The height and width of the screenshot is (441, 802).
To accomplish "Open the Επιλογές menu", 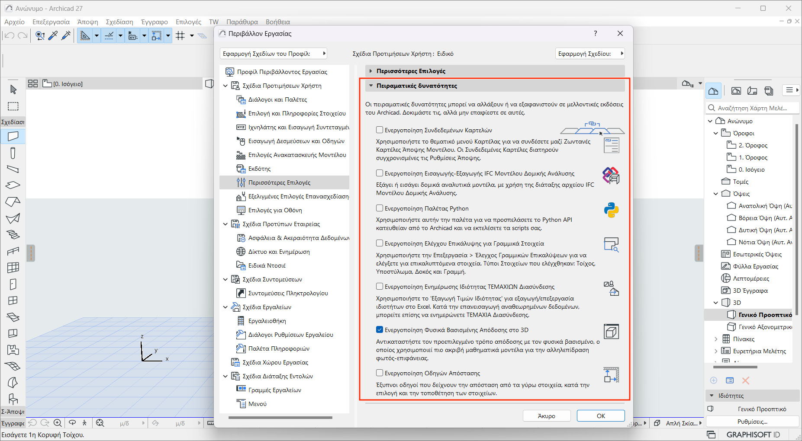I will (x=189, y=22).
